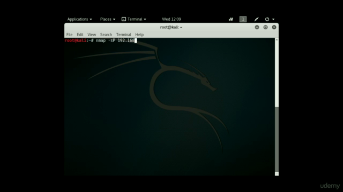Open the Edit menu
The width and height of the screenshot is (343, 192).
pyautogui.click(x=80, y=35)
